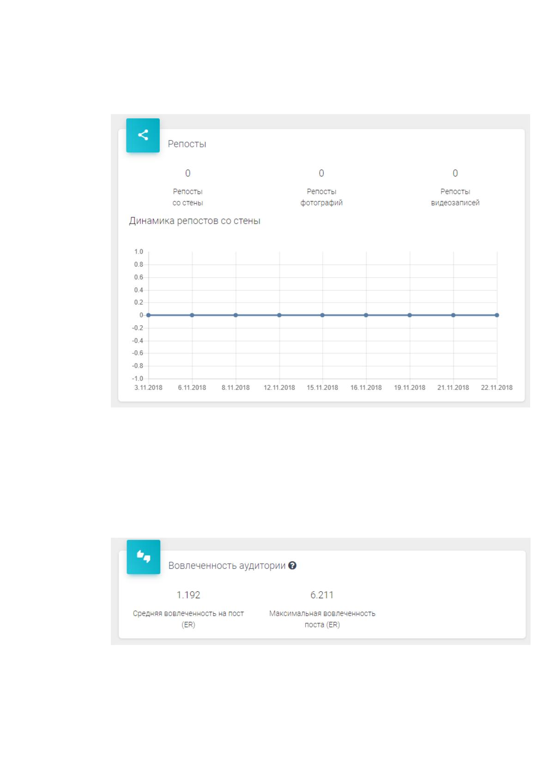Select the chart data point at 22.11.2018
Image resolution: width=550 pixels, height=778 pixels.
pos(497,315)
